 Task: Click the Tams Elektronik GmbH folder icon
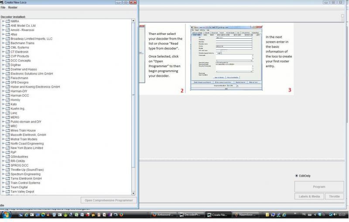(x=8, y=178)
